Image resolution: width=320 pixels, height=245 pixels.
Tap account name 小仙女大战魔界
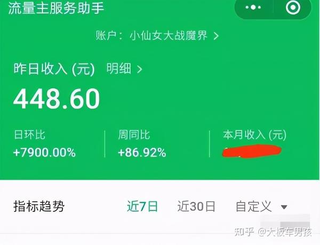[x=169, y=36]
